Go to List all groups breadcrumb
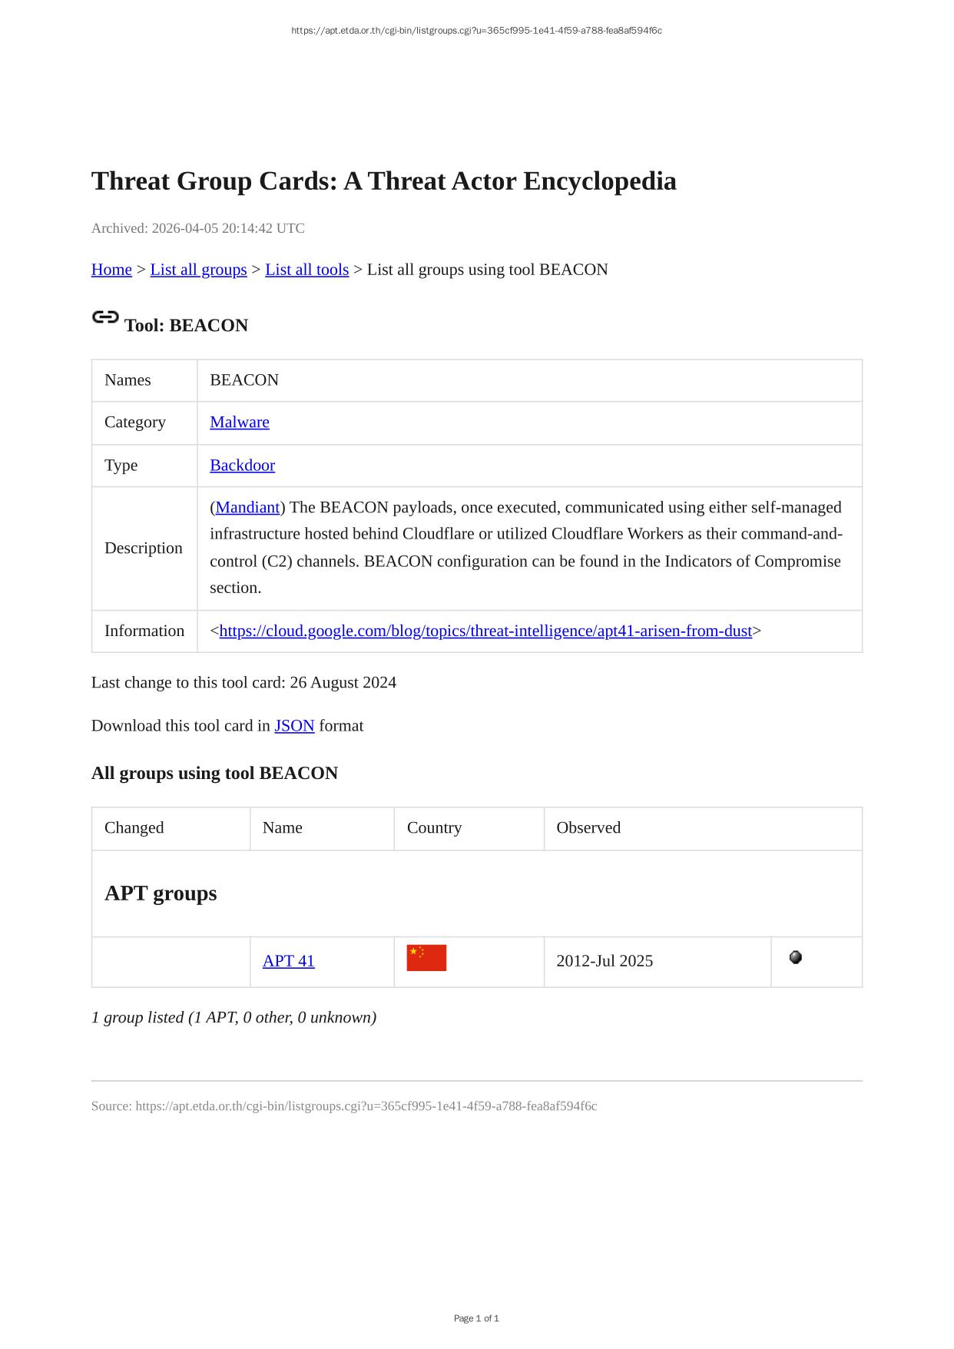Screen dimensions: 954x1349 (198, 270)
